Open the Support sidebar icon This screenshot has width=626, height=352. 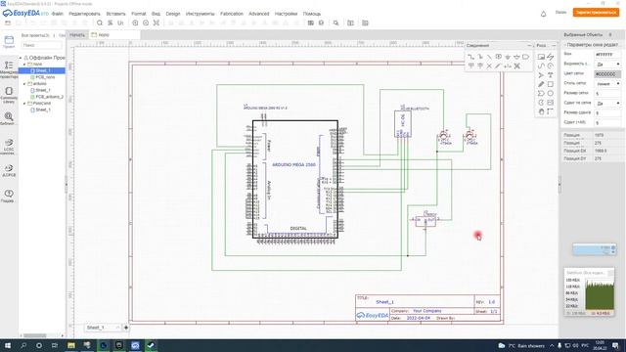point(9,196)
